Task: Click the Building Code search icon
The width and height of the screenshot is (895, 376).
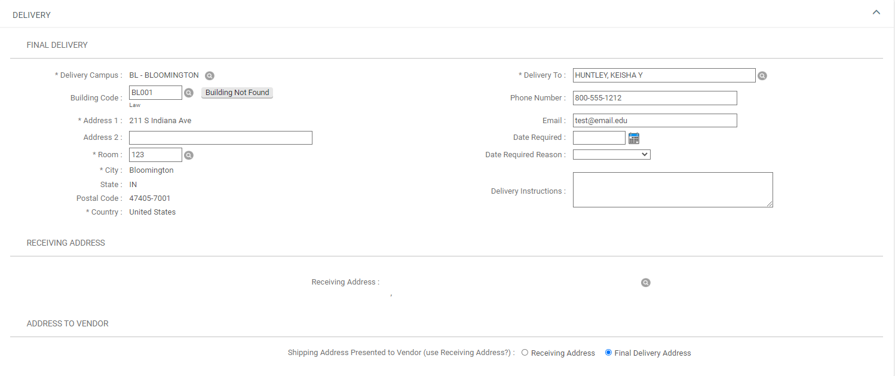Action: tap(188, 93)
